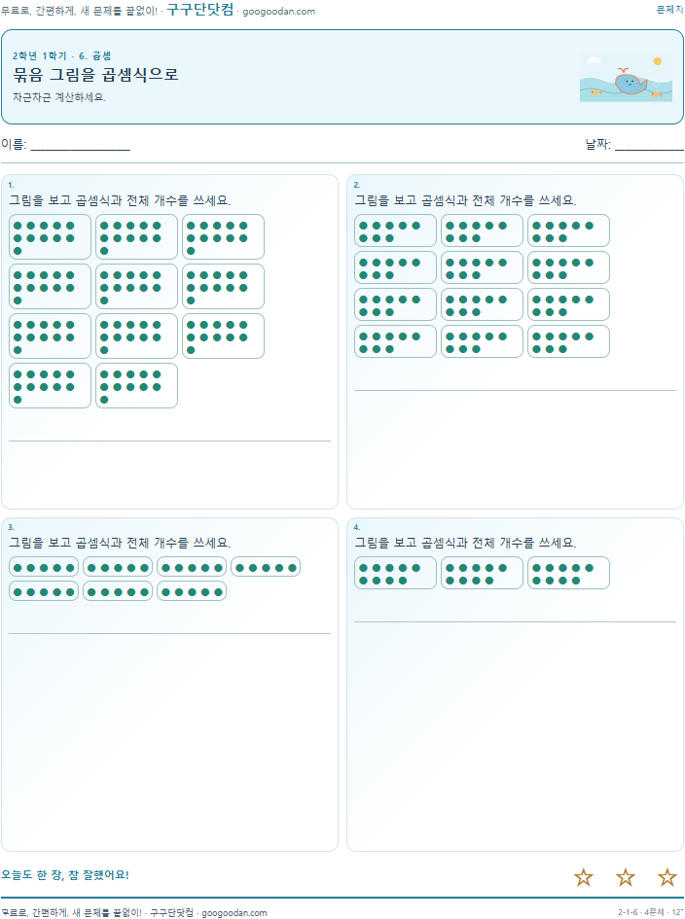Select the 차근차근 계산하세요 instruction text
This screenshot has height=919, width=685.
pyautogui.click(x=59, y=97)
